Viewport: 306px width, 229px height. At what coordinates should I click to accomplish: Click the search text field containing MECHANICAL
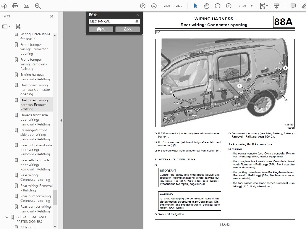[111, 21]
